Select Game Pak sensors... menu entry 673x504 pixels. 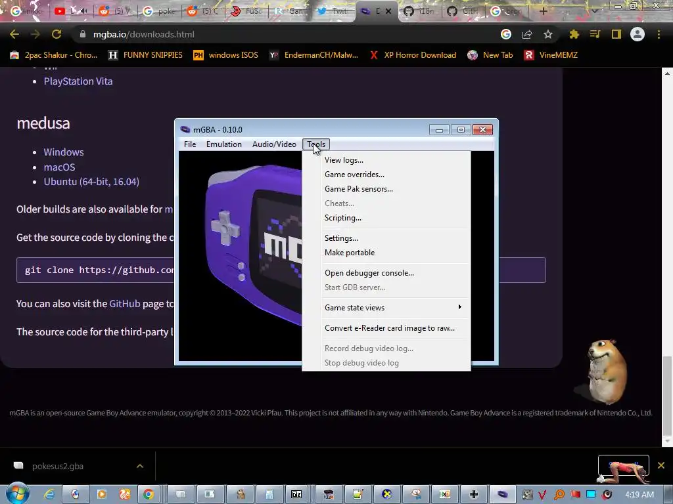coord(386,189)
